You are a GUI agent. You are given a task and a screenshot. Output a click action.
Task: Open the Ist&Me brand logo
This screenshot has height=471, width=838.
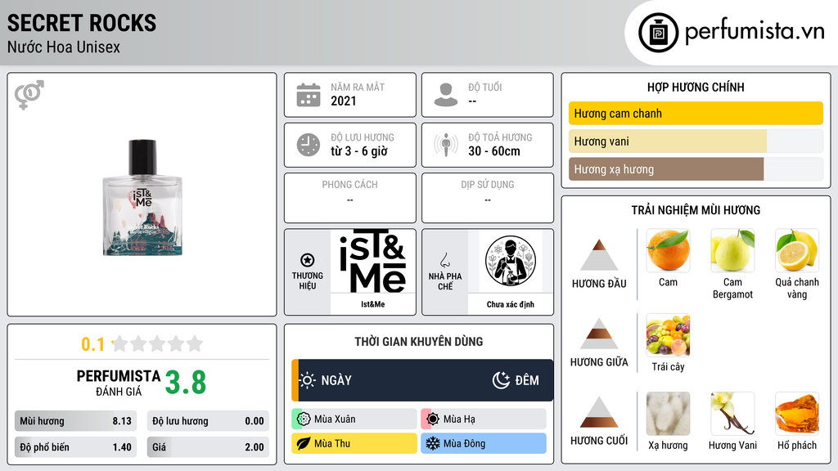[x=373, y=261]
